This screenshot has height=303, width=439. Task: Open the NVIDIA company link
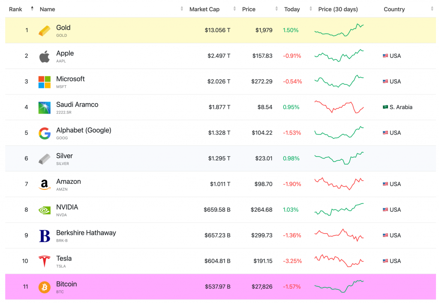67,207
